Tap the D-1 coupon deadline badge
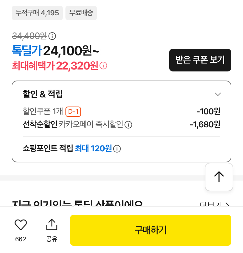The height and width of the screenshot is (253, 243). point(73,111)
